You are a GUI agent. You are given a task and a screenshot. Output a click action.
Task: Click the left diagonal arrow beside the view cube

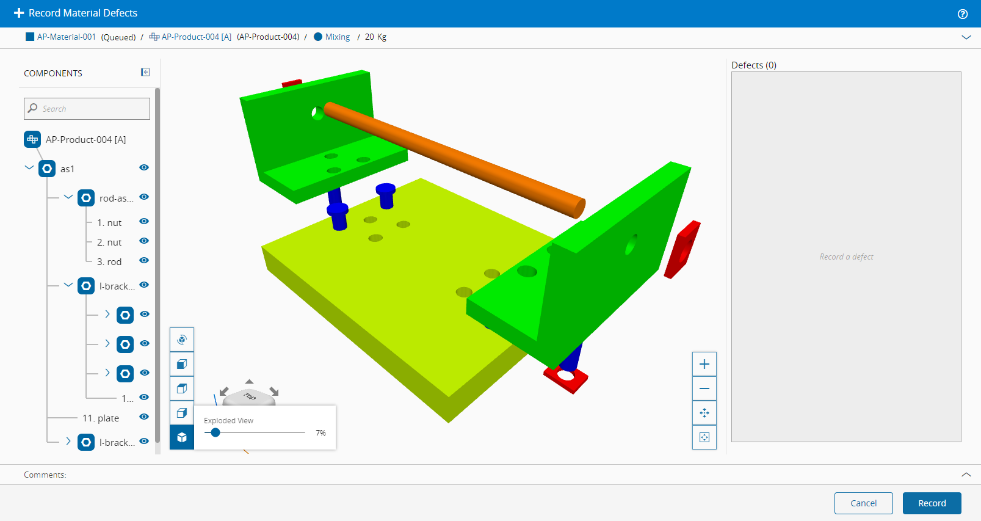click(x=224, y=391)
